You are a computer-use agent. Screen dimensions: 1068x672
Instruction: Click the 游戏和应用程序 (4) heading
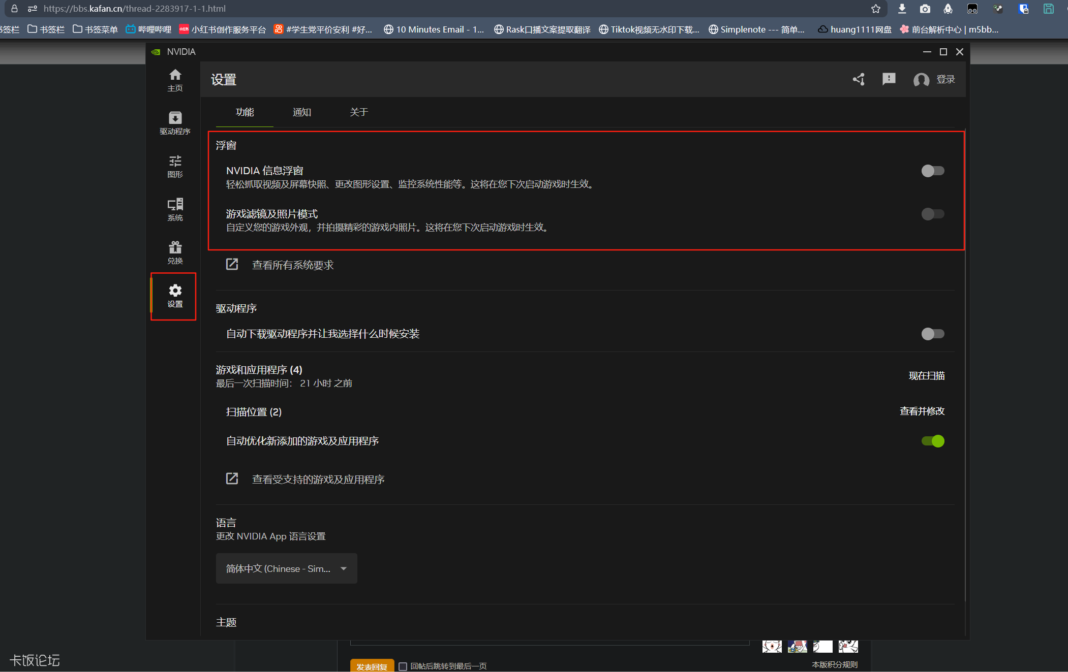(x=259, y=370)
